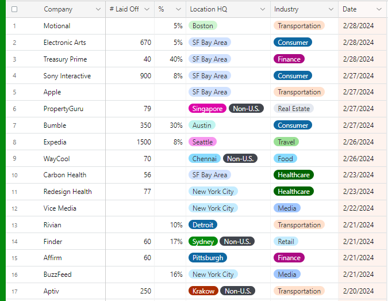This screenshot has width=388, height=301.
Task: Click Transportation tag in Rivian row
Action: coord(299,224)
